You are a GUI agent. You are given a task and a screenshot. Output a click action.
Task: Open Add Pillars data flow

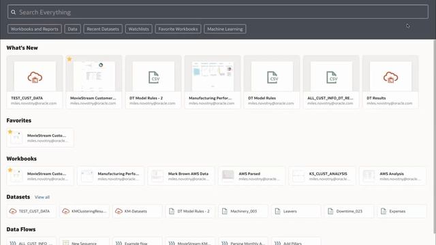(x=296, y=241)
